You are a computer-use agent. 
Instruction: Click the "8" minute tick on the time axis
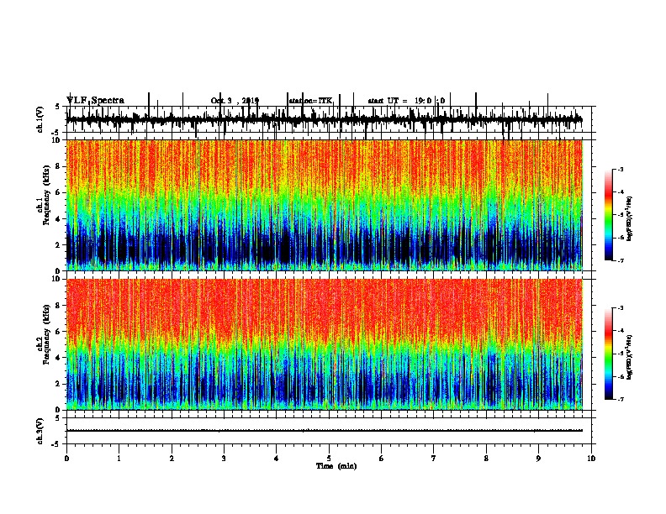pos(486,459)
